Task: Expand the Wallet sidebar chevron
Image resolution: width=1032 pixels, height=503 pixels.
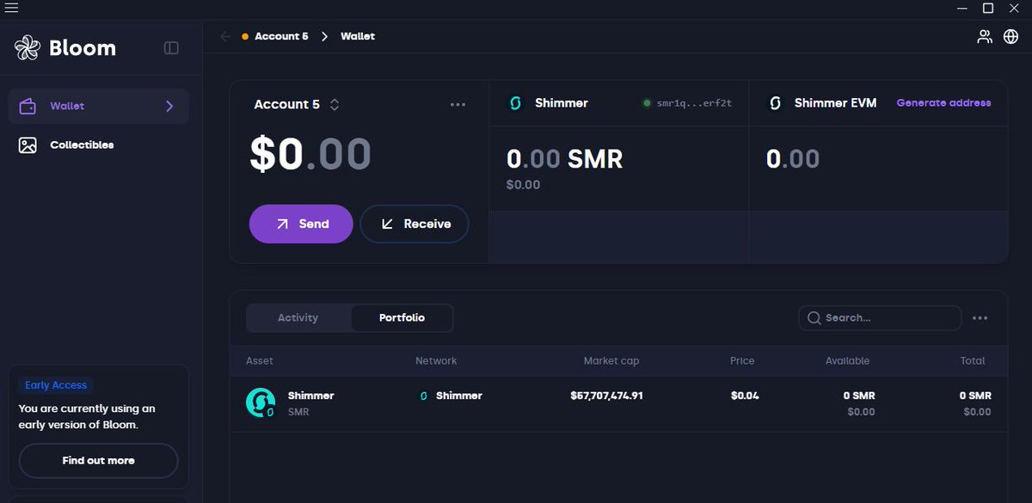Action: pyautogui.click(x=169, y=107)
